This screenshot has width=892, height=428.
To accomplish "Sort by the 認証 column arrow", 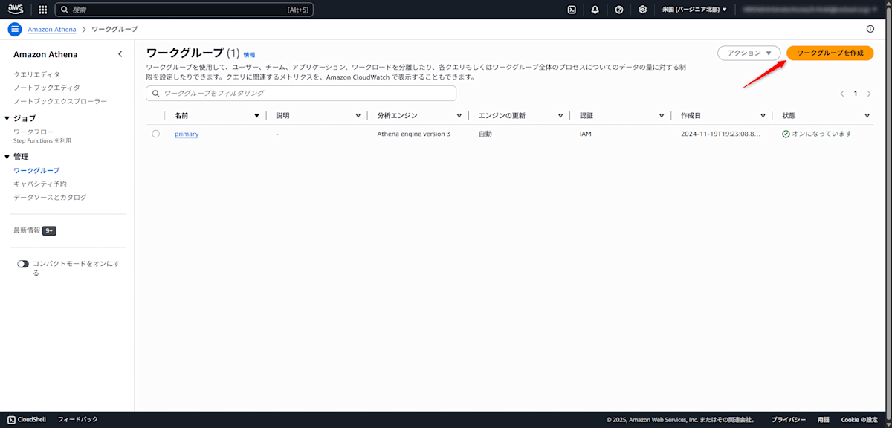I will pos(662,116).
